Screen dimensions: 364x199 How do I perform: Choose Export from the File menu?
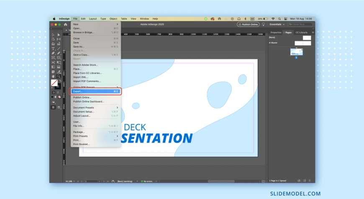(96, 92)
